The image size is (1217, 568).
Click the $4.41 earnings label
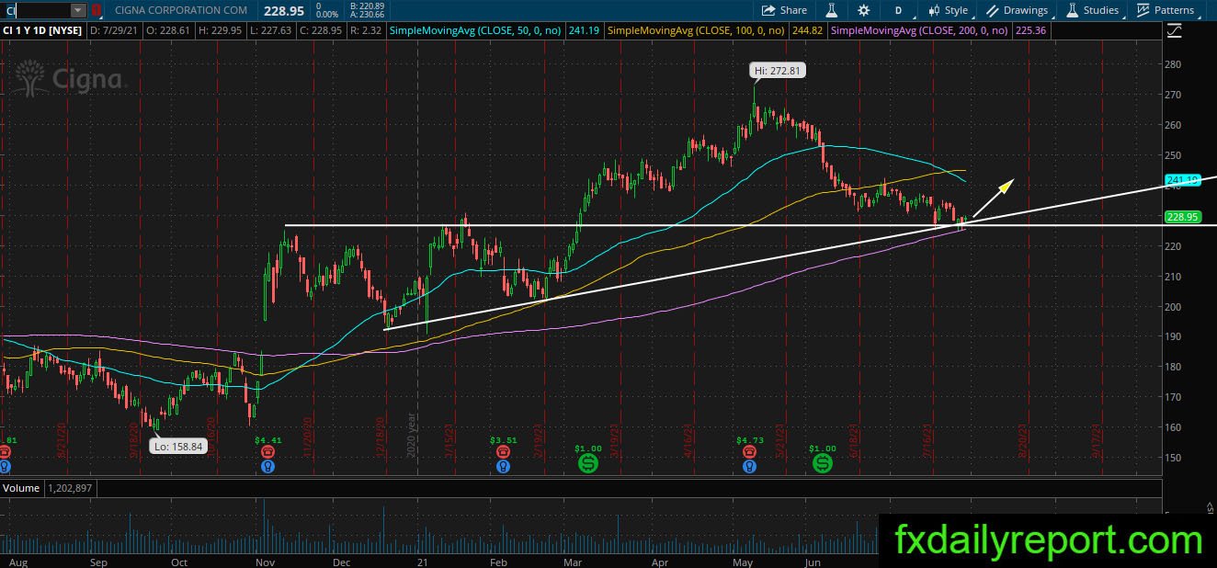(267, 440)
